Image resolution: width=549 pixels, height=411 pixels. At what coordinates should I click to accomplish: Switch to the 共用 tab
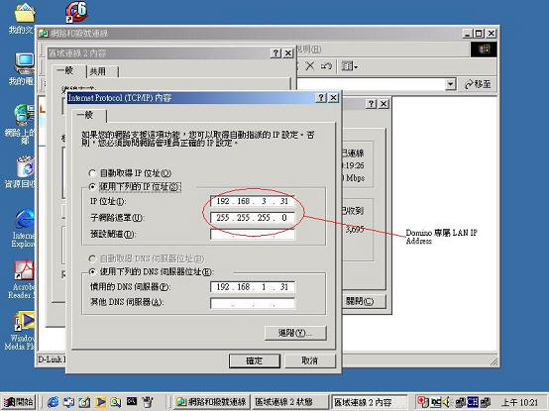click(x=102, y=71)
